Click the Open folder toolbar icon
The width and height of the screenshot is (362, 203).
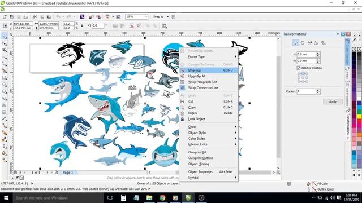coord(11,17)
